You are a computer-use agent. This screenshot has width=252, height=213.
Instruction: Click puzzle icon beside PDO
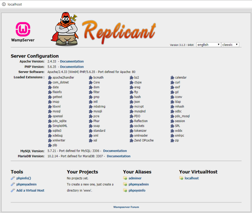[132, 116]
